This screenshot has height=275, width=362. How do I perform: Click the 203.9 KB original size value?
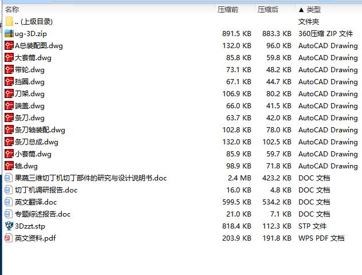click(237, 238)
